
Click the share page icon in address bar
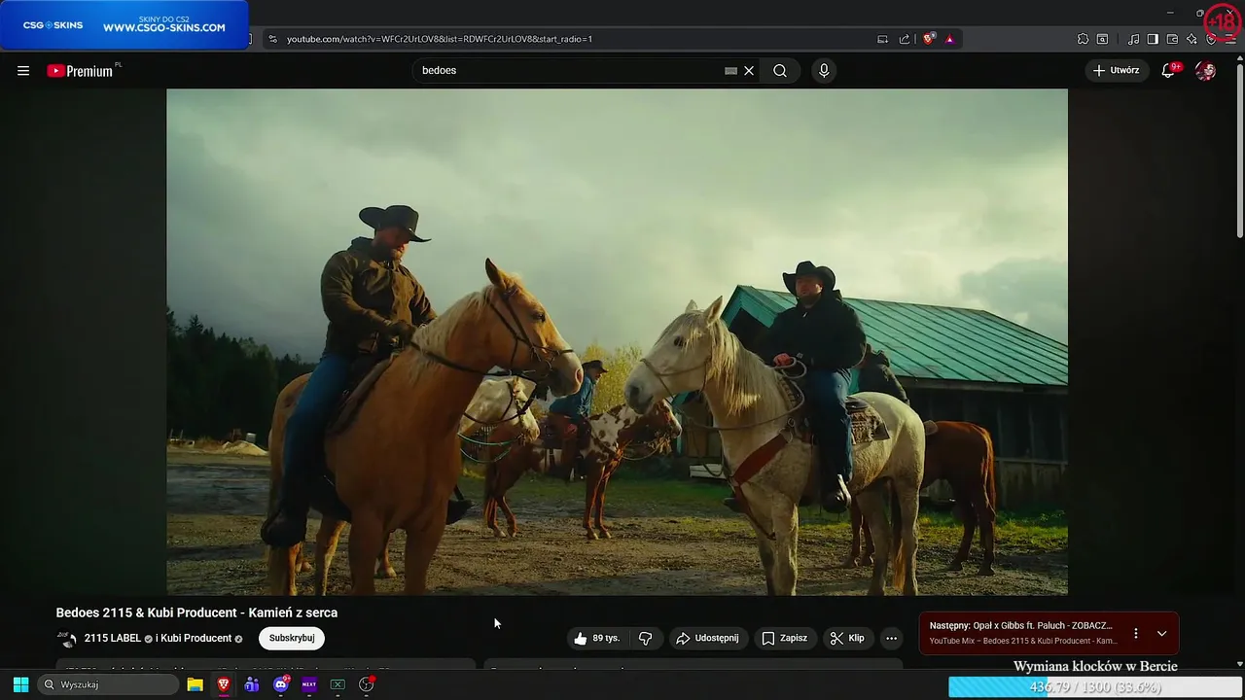[x=905, y=39]
